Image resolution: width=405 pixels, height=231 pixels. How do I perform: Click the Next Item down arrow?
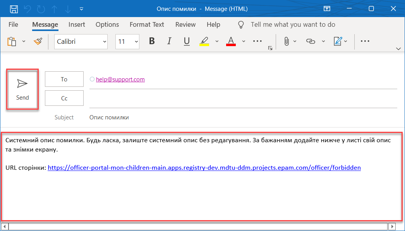point(68,9)
